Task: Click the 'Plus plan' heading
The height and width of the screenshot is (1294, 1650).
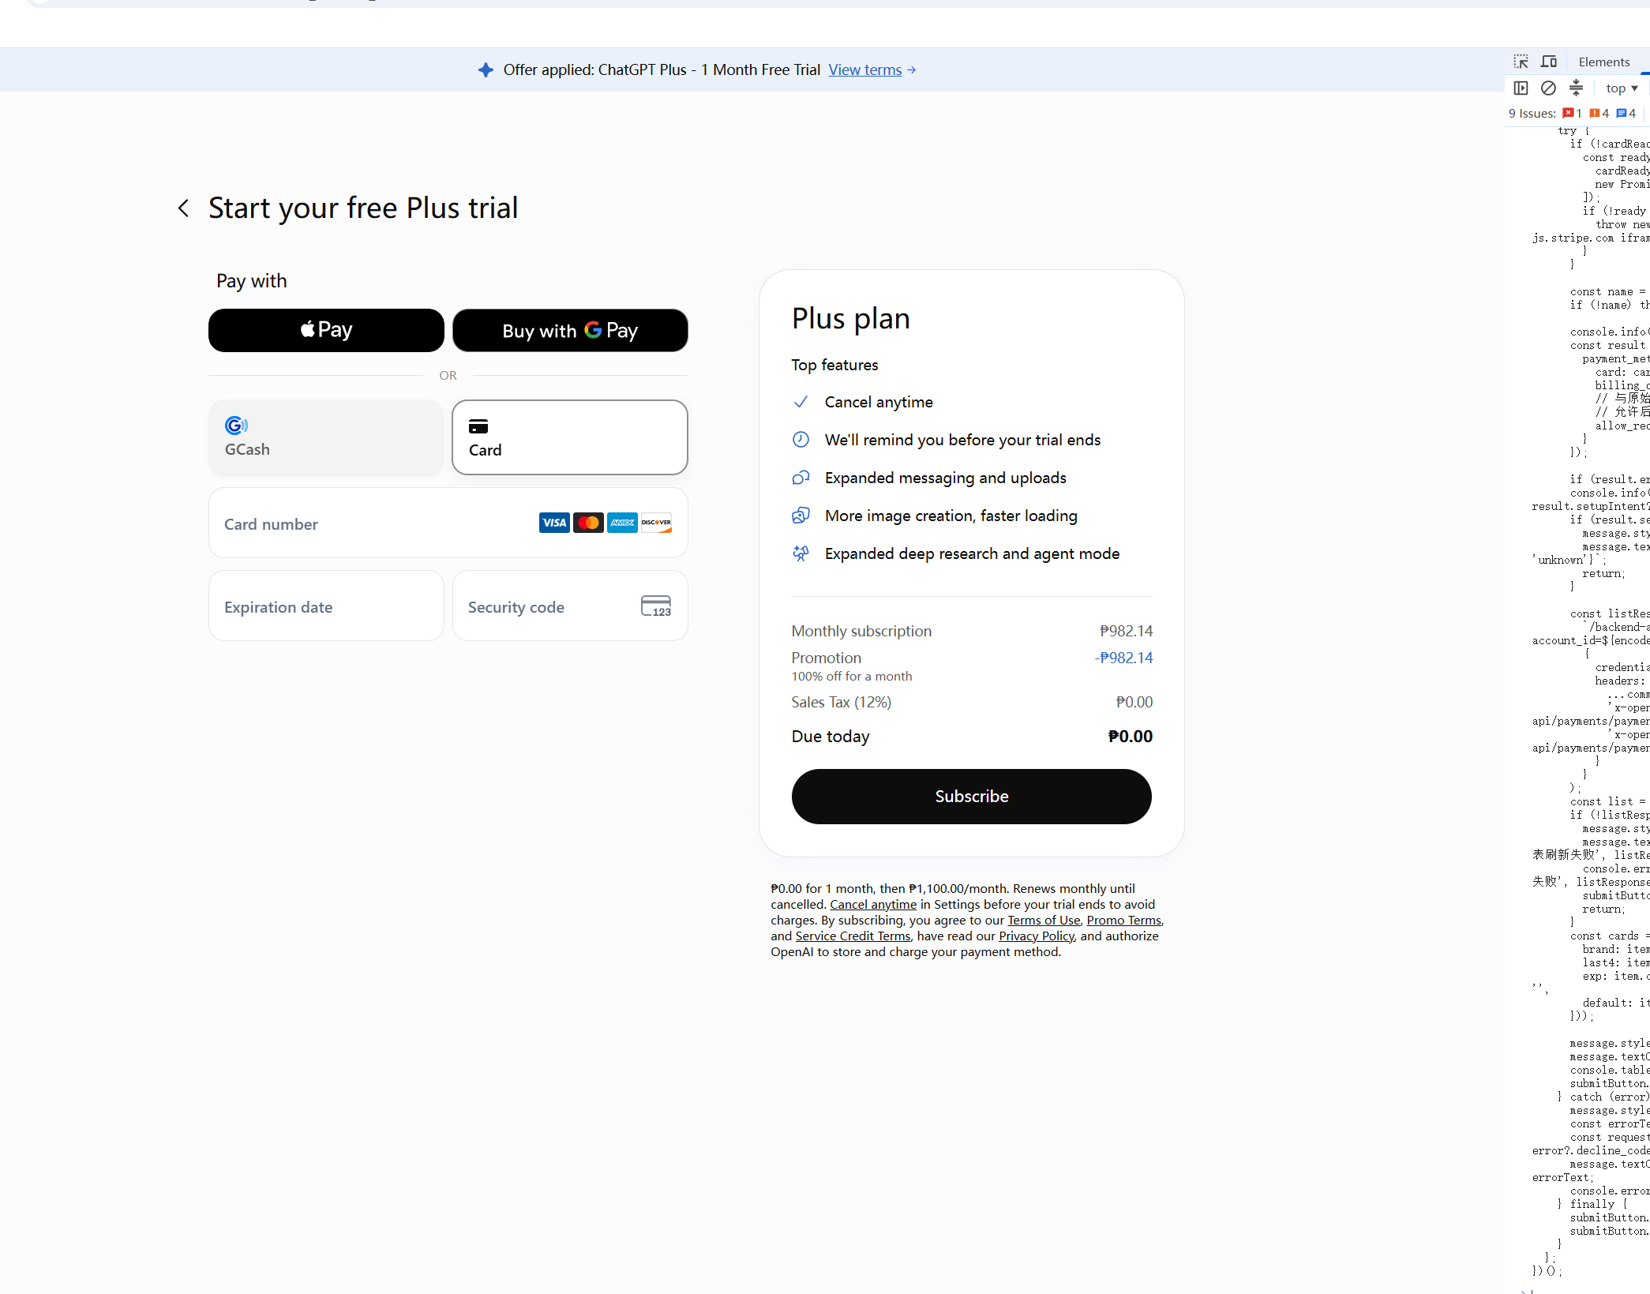Action: [851, 319]
